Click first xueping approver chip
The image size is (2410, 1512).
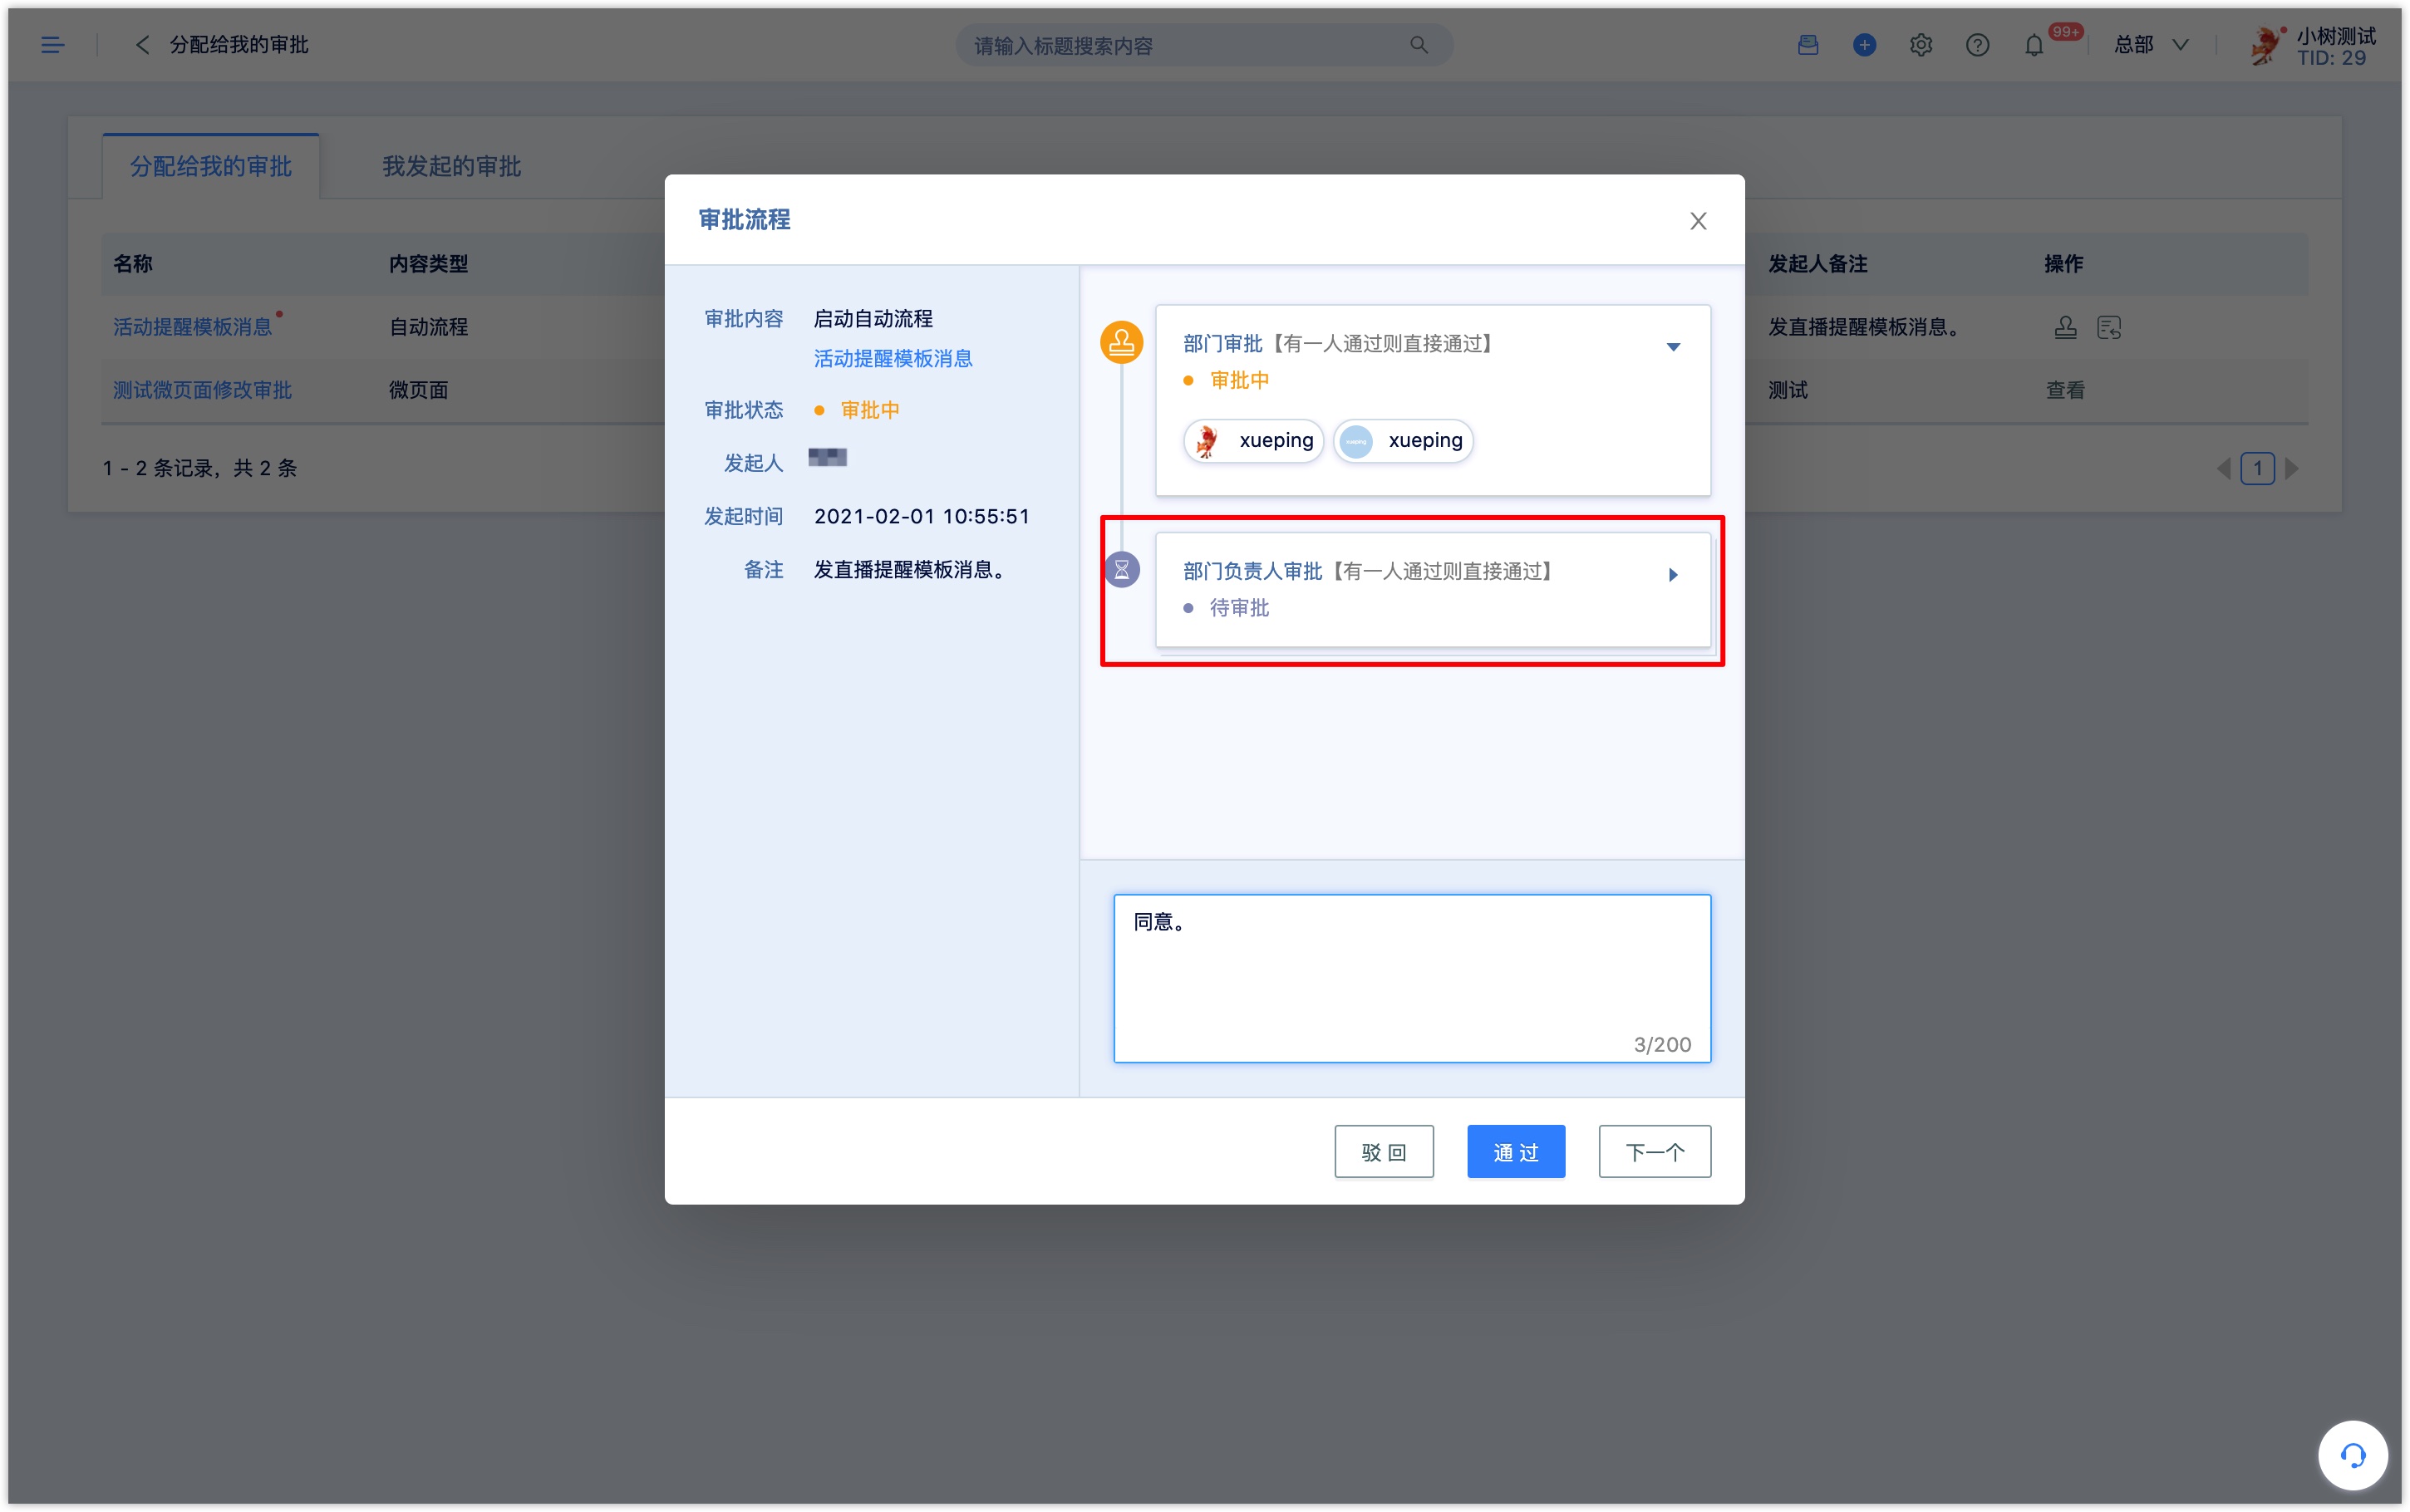coord(1253,441)
